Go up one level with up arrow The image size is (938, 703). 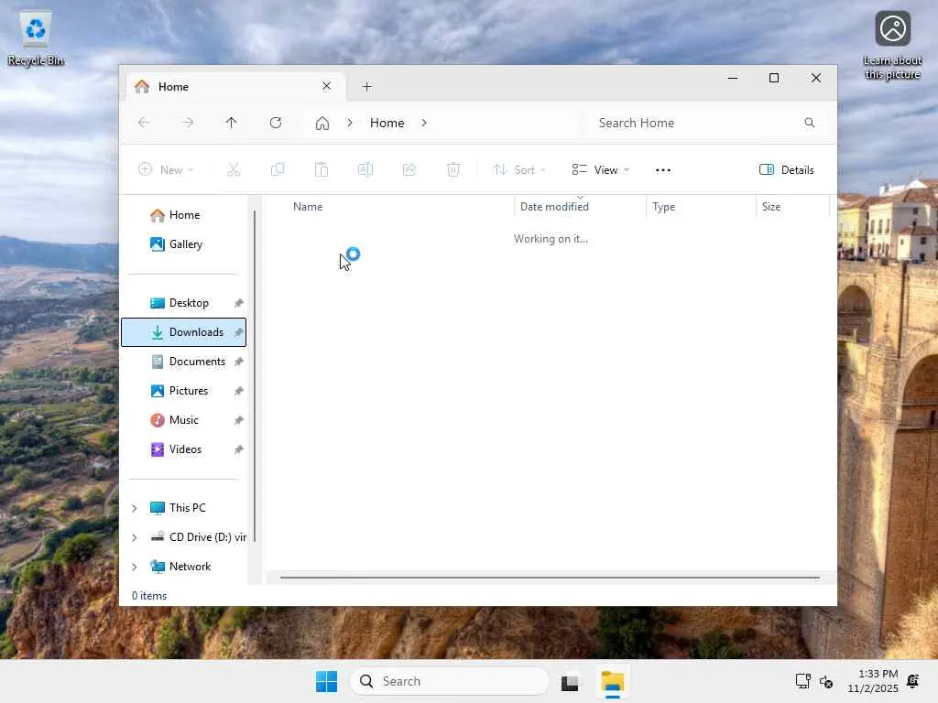pyautogui.click(x=232, y=123)
